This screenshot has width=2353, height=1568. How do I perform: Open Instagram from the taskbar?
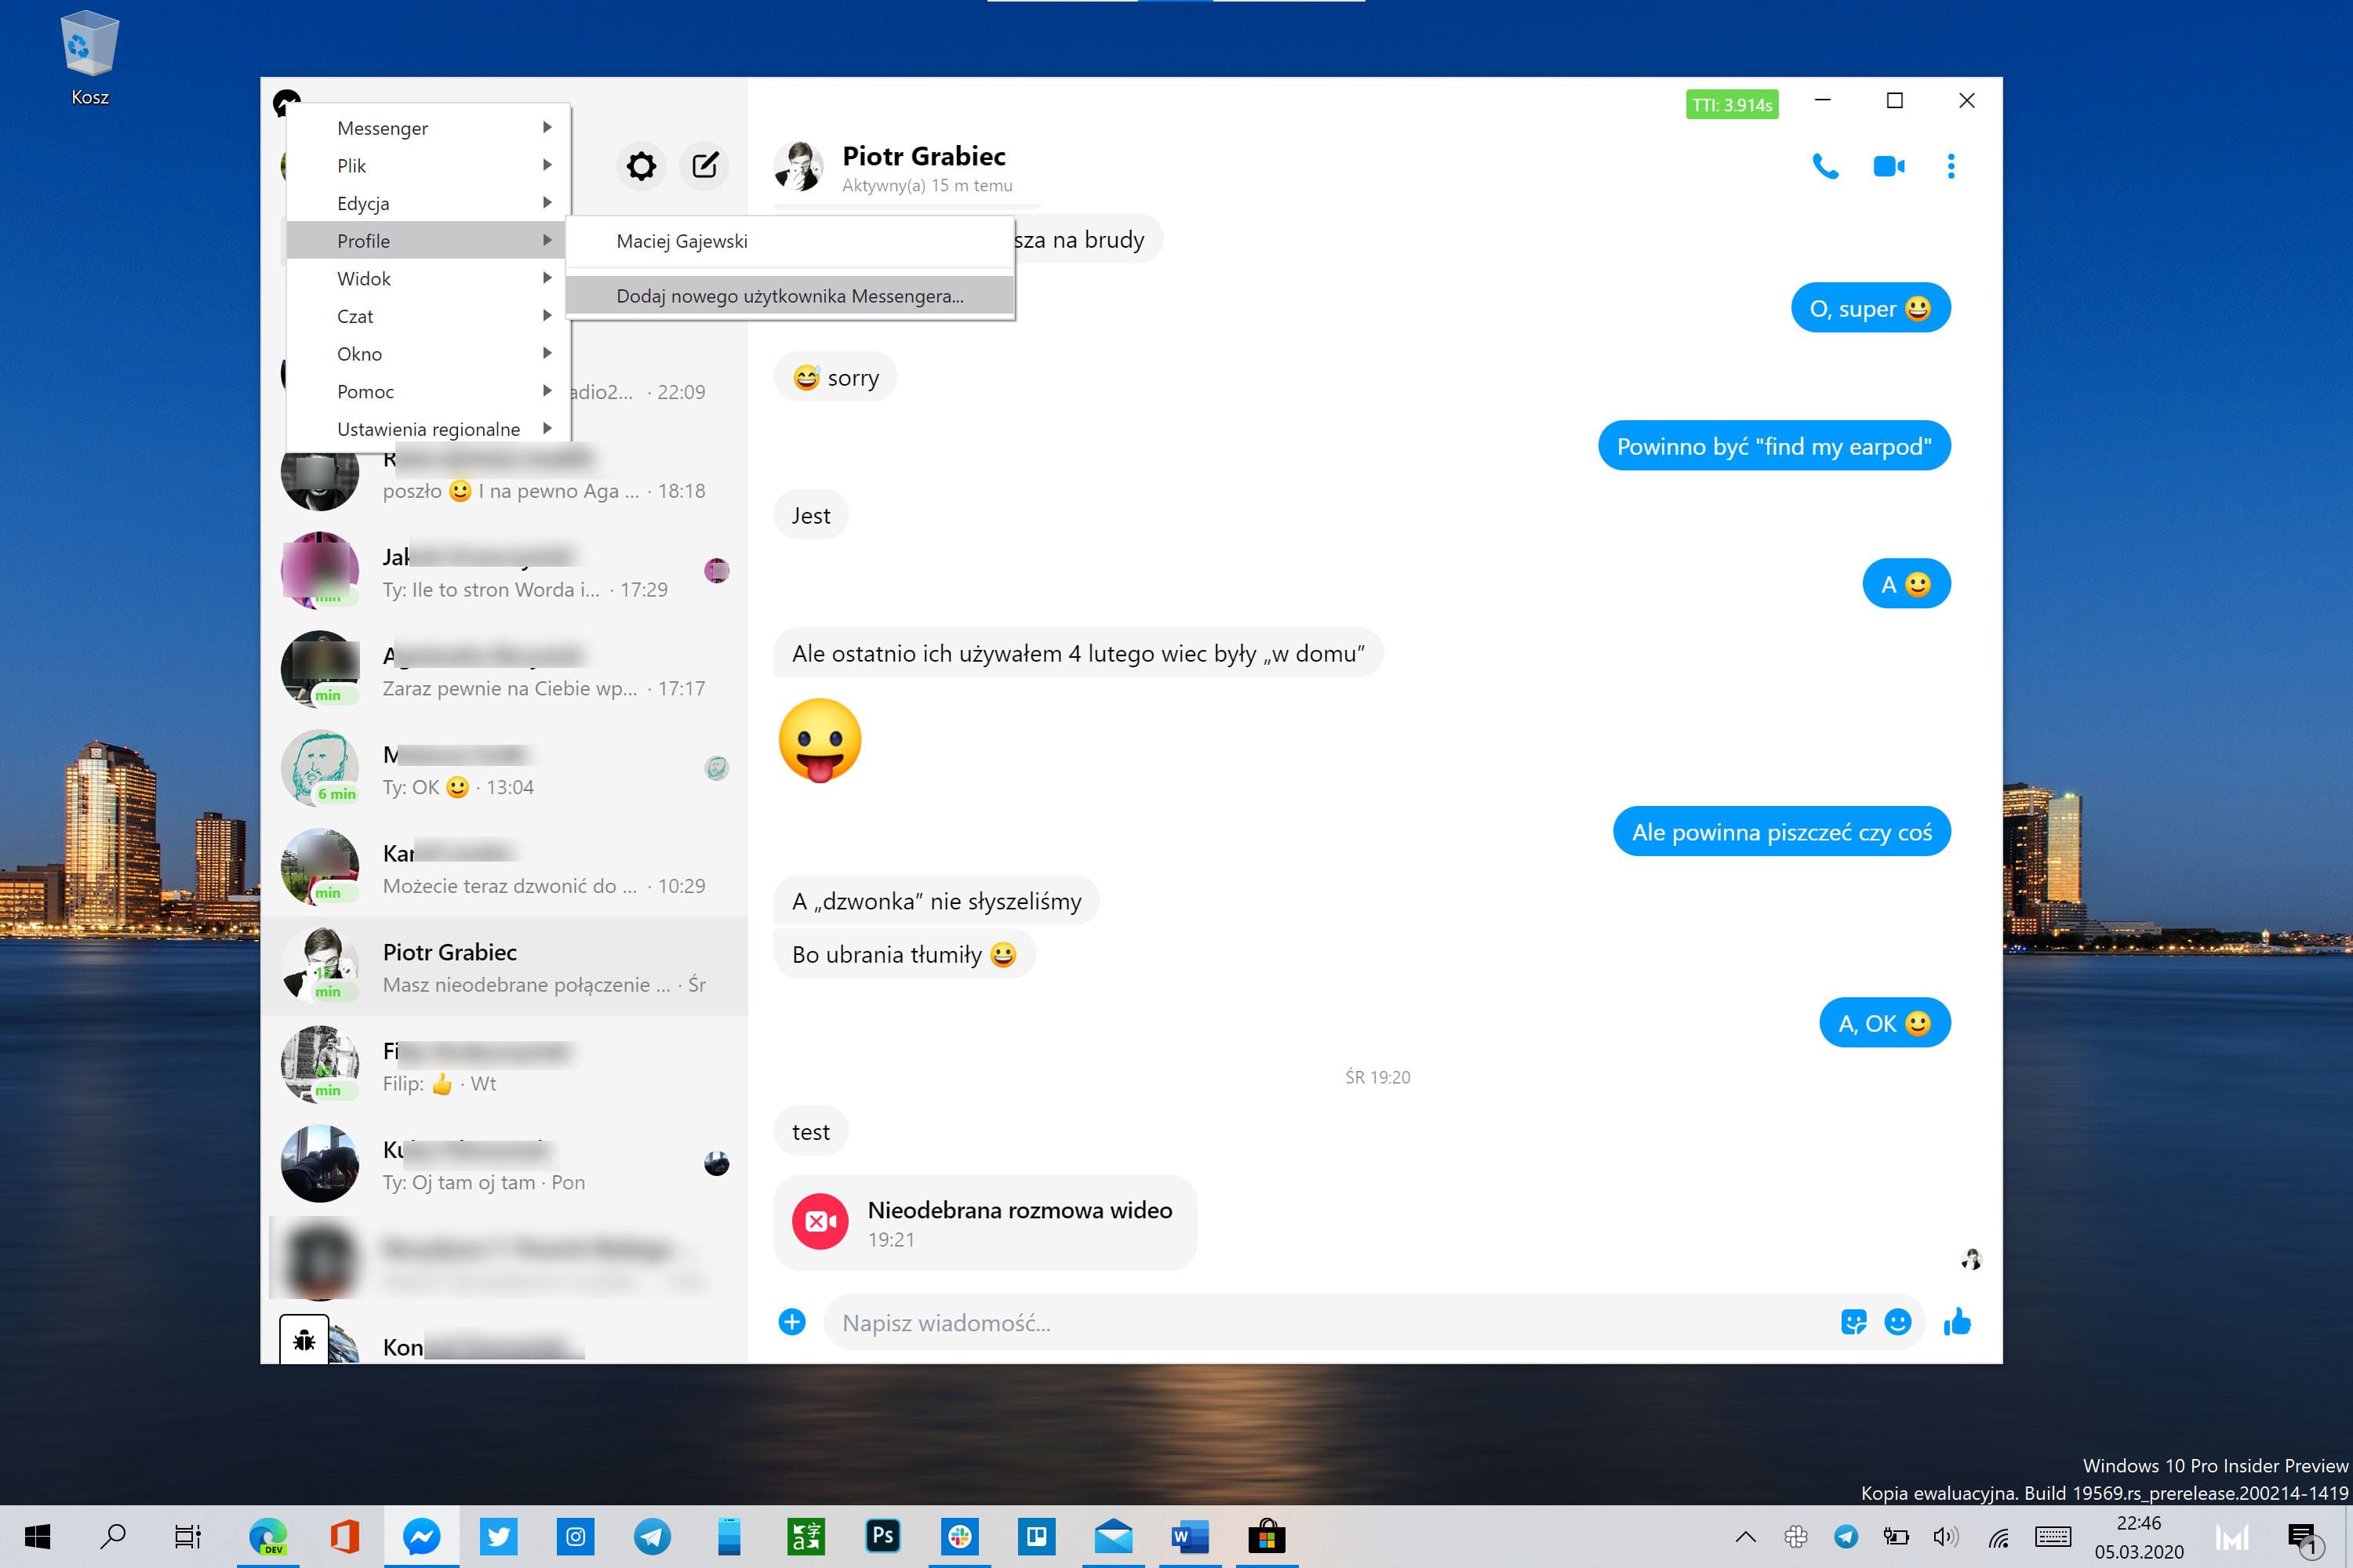click(x=575, y=1536)
